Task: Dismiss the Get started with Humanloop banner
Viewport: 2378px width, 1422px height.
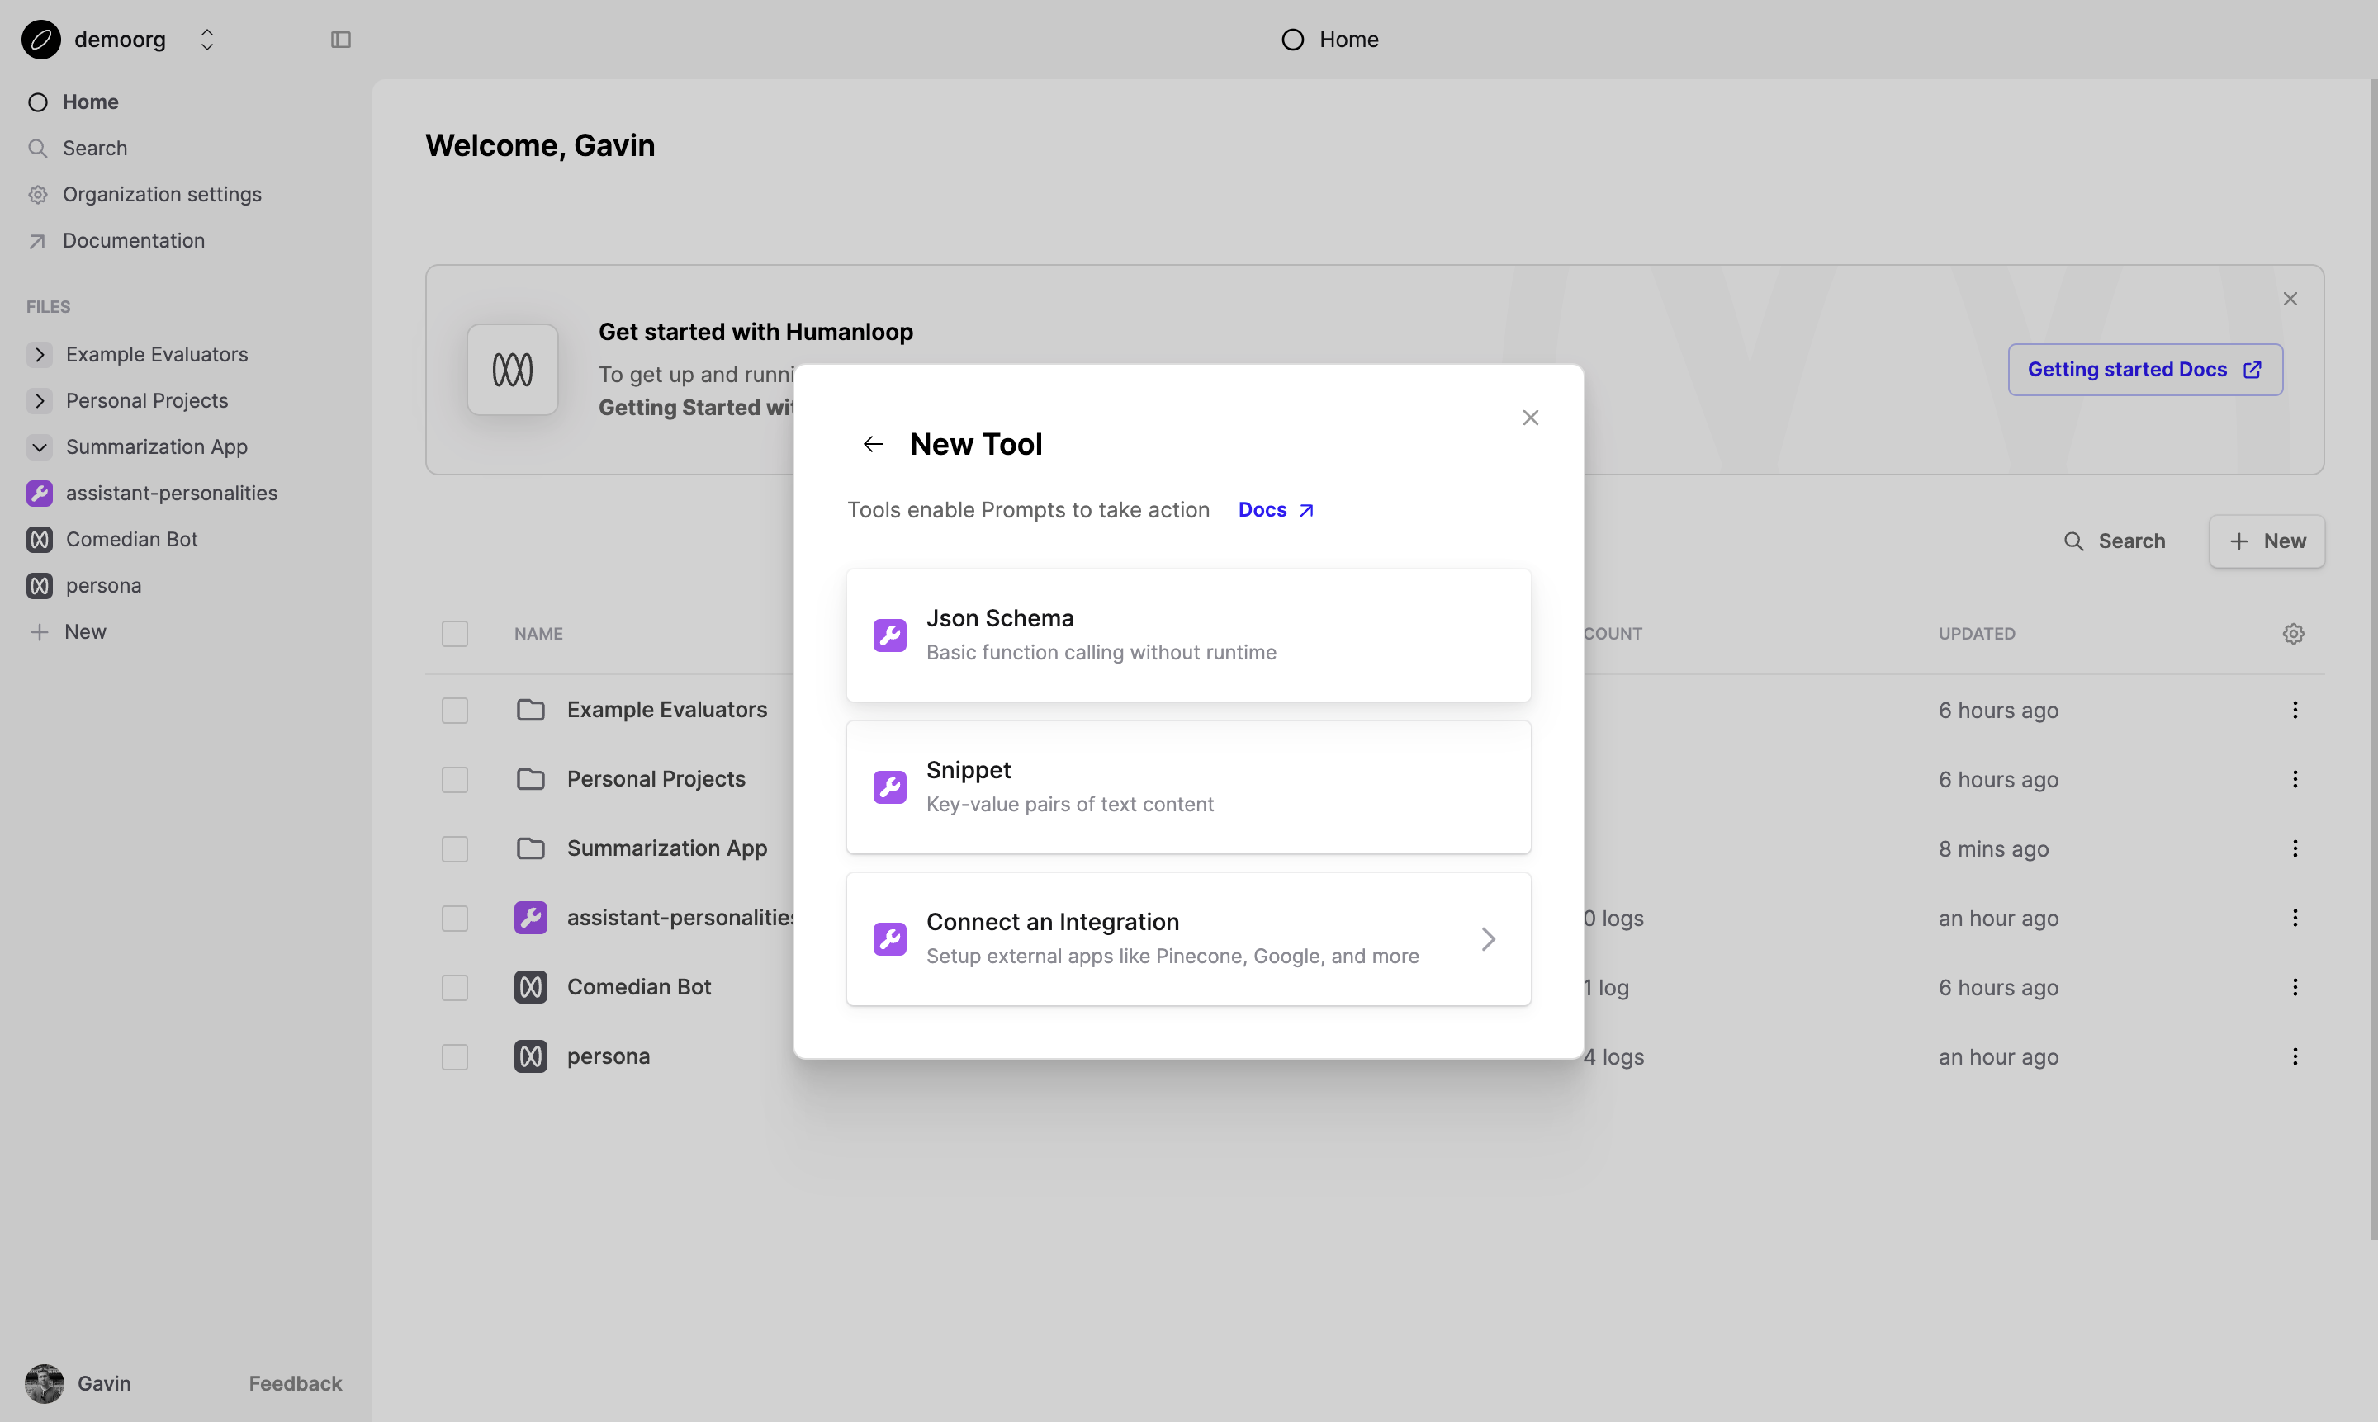Action: coord(2290,299)
